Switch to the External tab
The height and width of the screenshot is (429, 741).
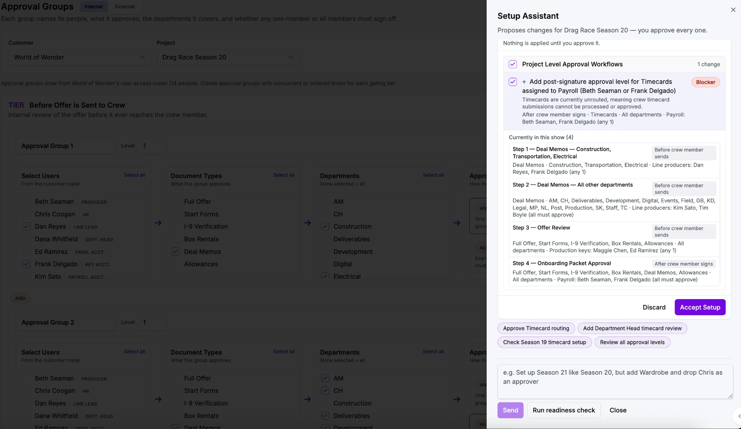pos(125,7)
